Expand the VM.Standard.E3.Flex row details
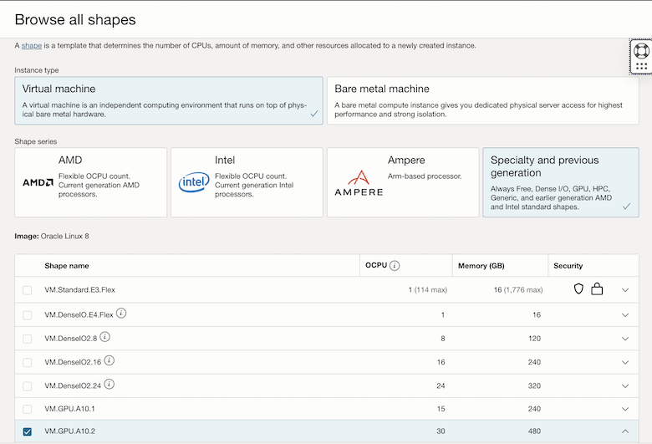This screenshot has height=444, width=652. point(625,290)
